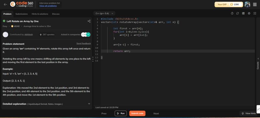Click the coin icon beside 40/40
The width and height of the screenshot is (260, 118).
pyautogui.click(x=12, y=26)
